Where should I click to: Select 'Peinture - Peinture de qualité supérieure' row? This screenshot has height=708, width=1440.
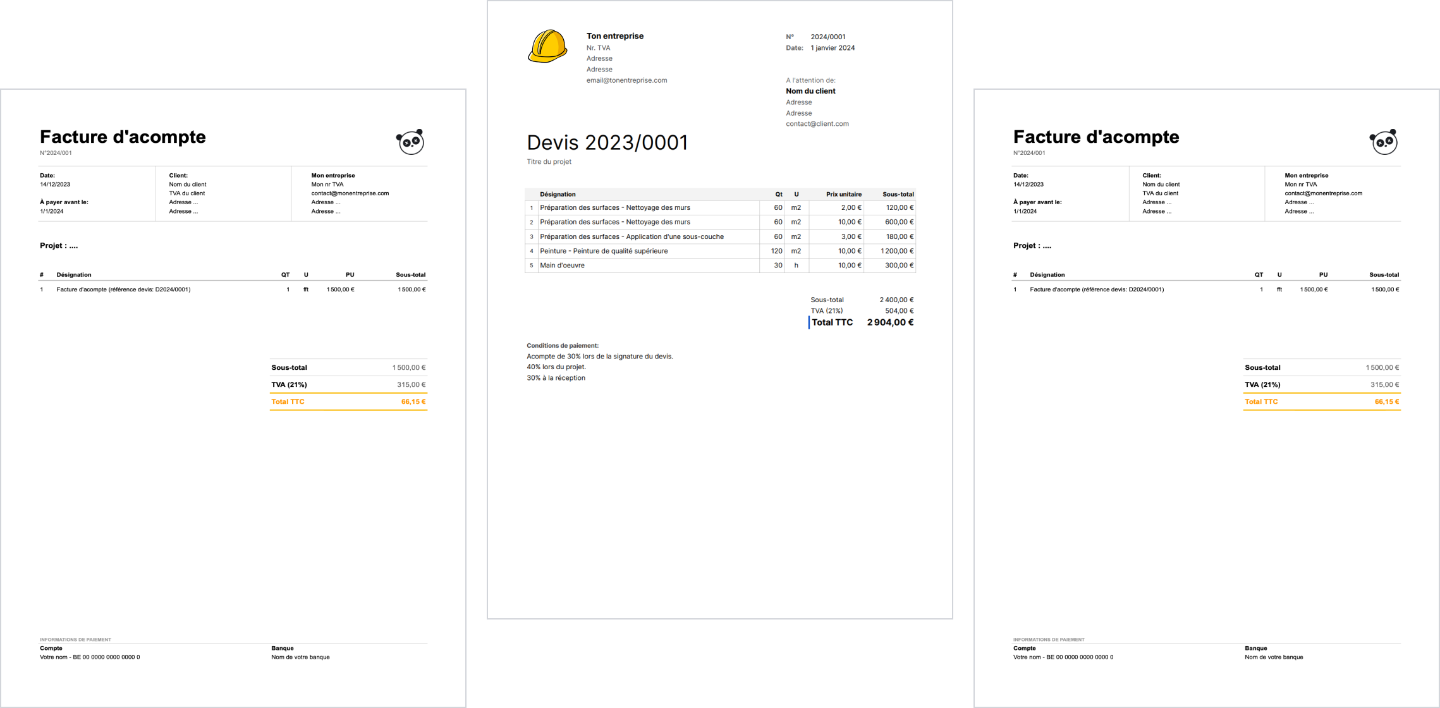[604, 251]
